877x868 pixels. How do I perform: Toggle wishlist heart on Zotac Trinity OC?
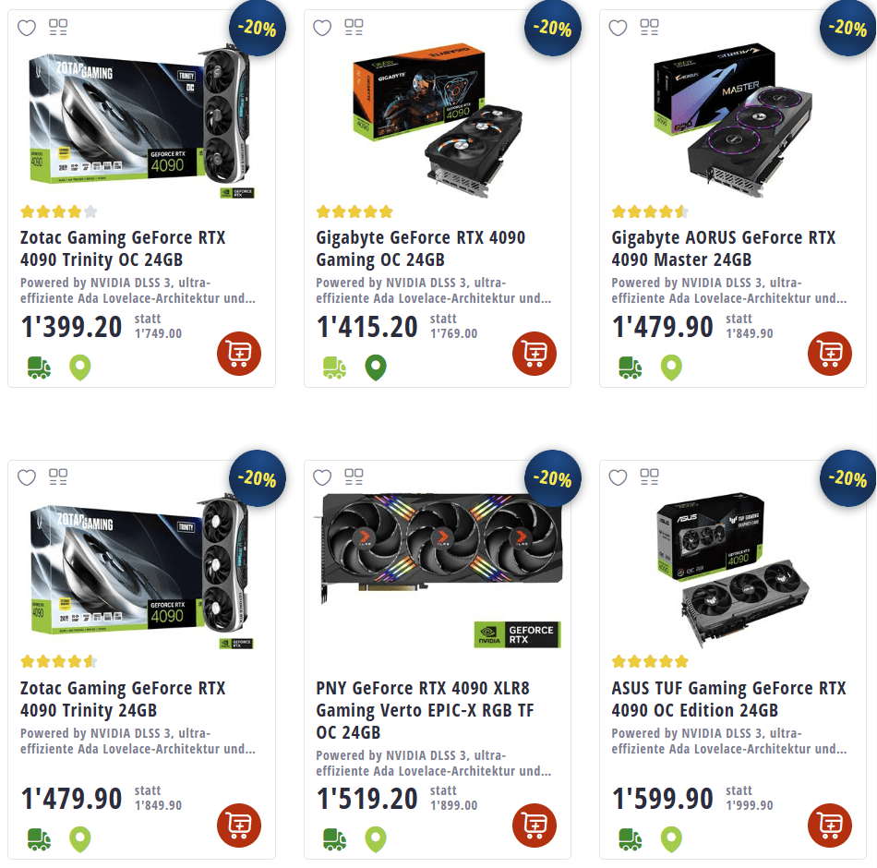click(27, 28)
